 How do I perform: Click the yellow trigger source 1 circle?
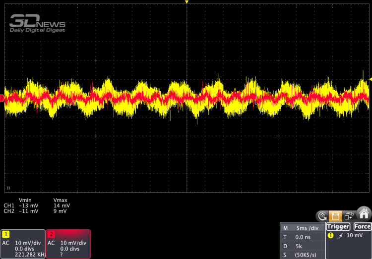pyautogui.click(x=331, y=235)
